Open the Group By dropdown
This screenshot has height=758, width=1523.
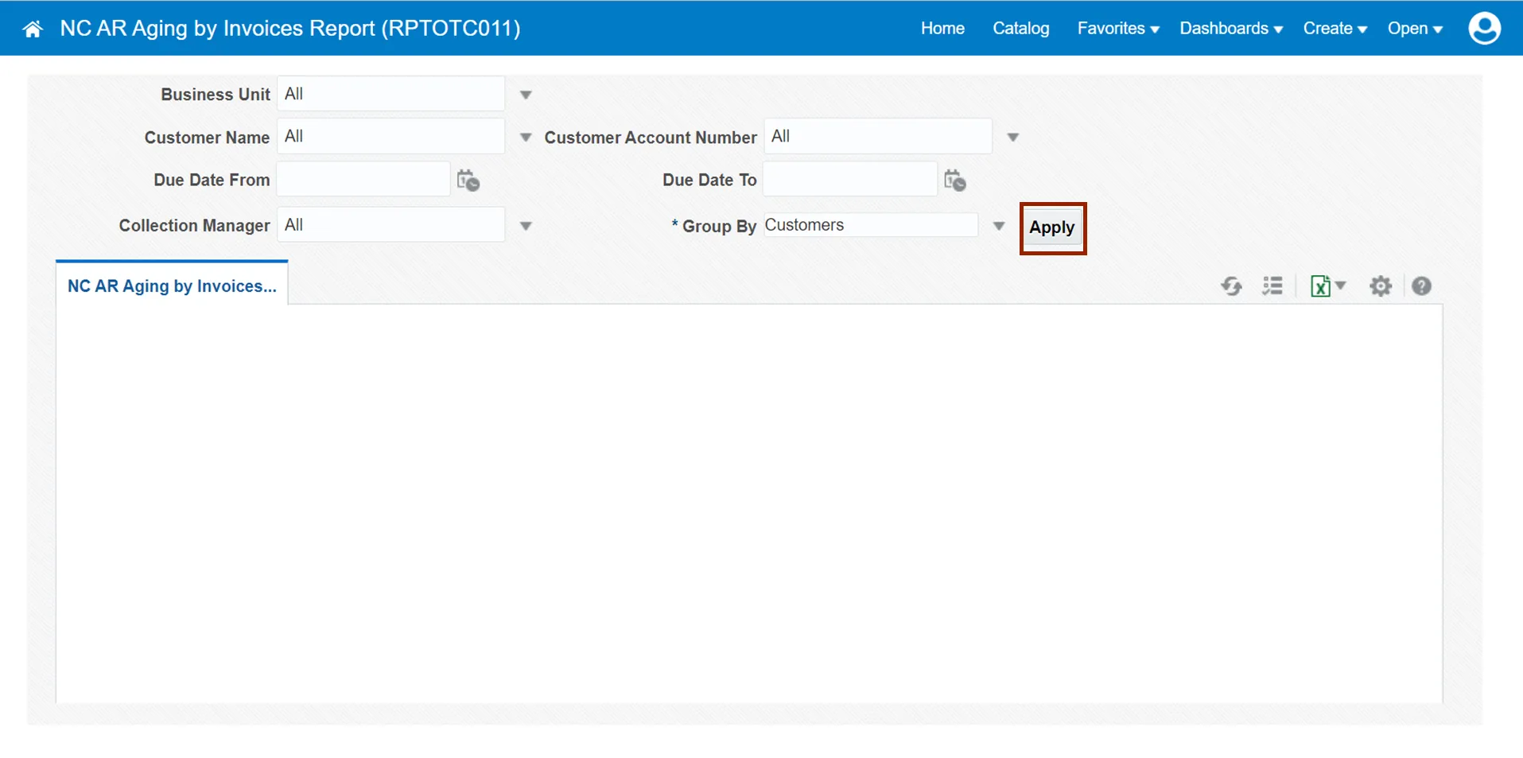[999, 226]
